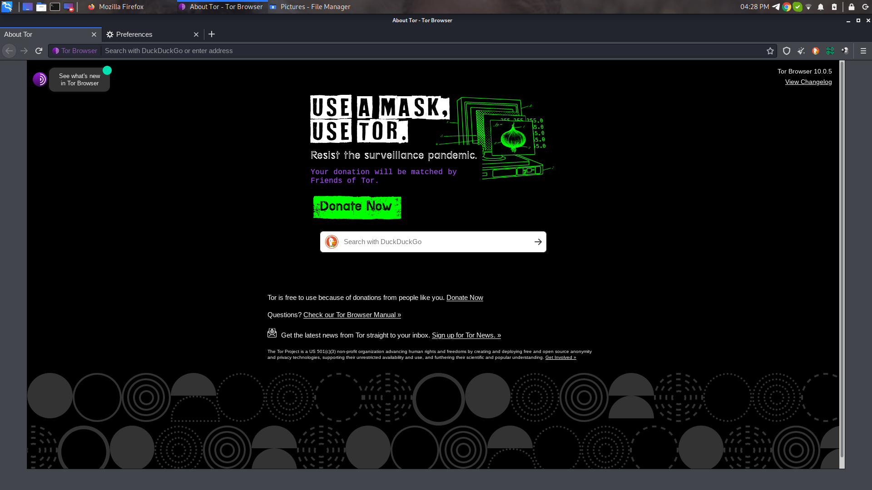Click the 04:28 PM clock

[754, 7]
